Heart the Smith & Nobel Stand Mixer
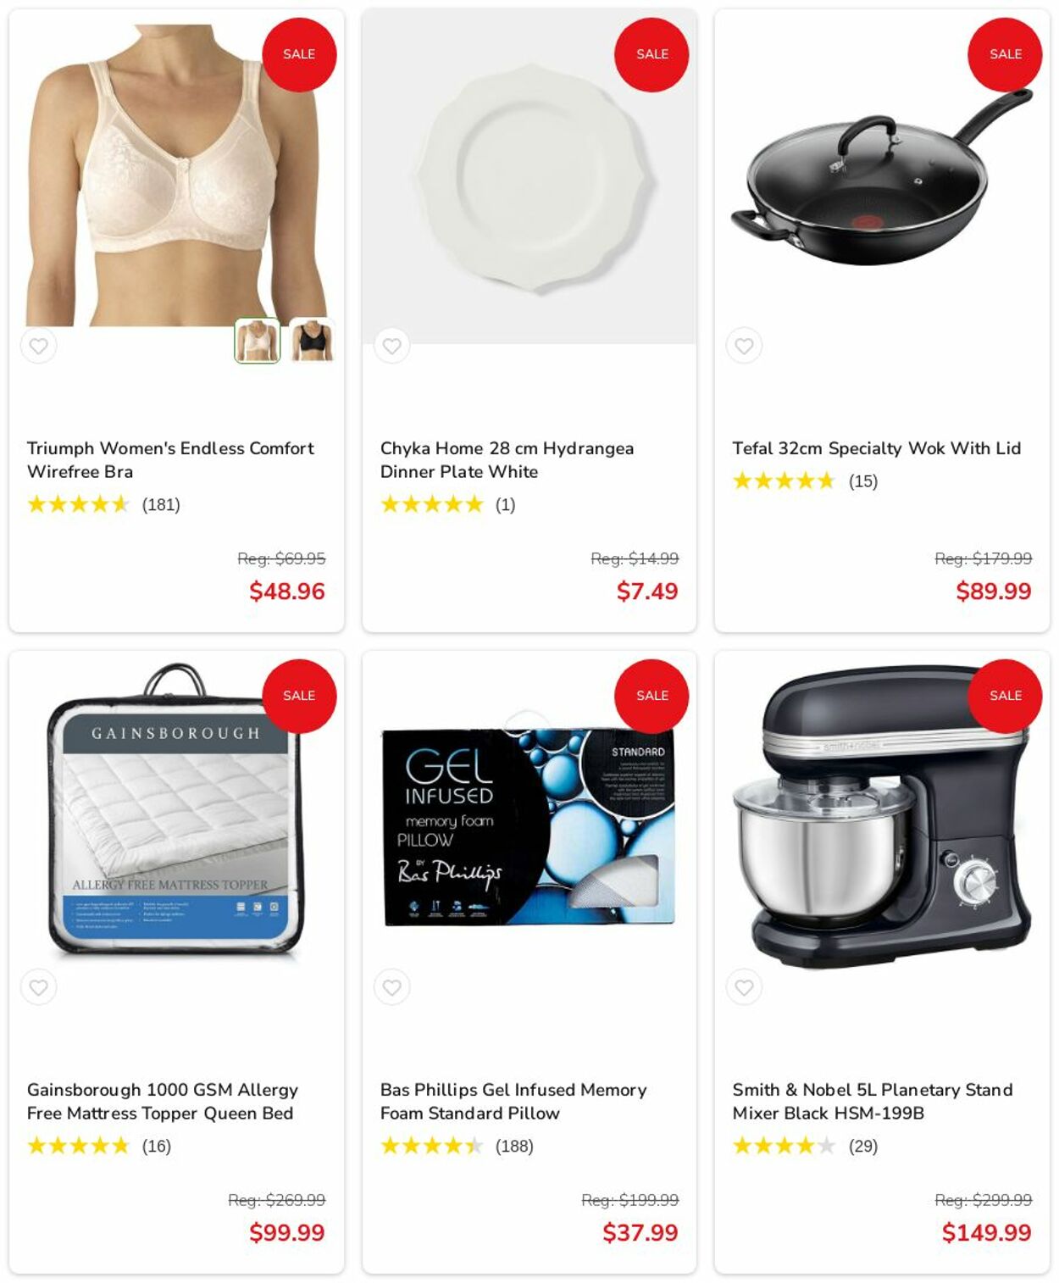 744,987
